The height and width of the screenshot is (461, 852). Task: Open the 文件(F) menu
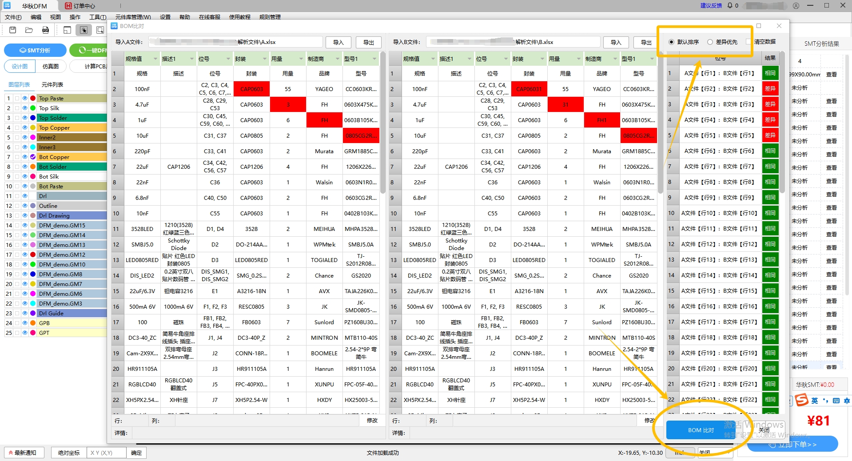[x=13, y=17]
